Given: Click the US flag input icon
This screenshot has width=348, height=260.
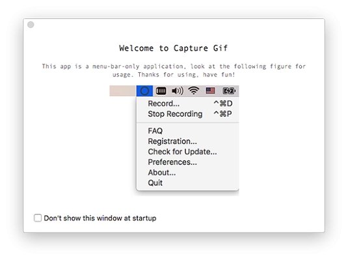Looking at the screenshot, I should tap(210, 90).
